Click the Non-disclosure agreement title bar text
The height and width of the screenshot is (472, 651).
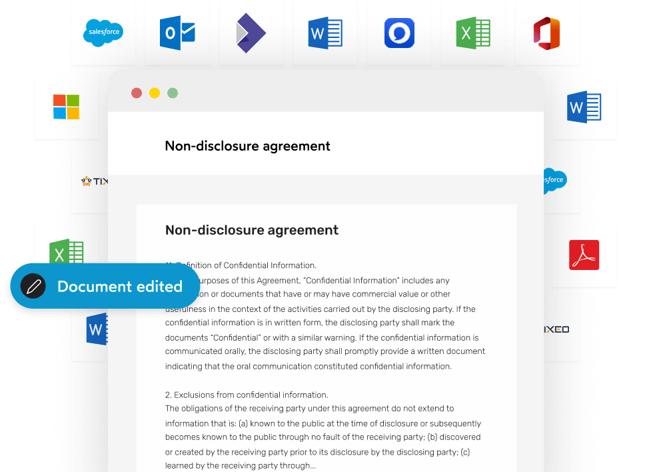[x=247, y=145]
